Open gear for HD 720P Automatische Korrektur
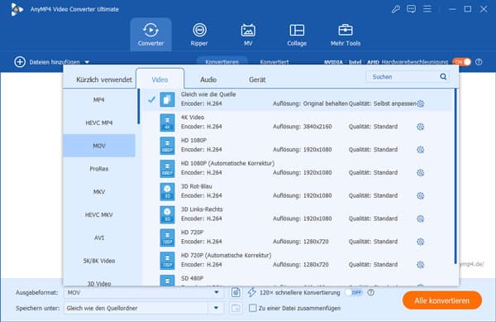 coord(421,265)
